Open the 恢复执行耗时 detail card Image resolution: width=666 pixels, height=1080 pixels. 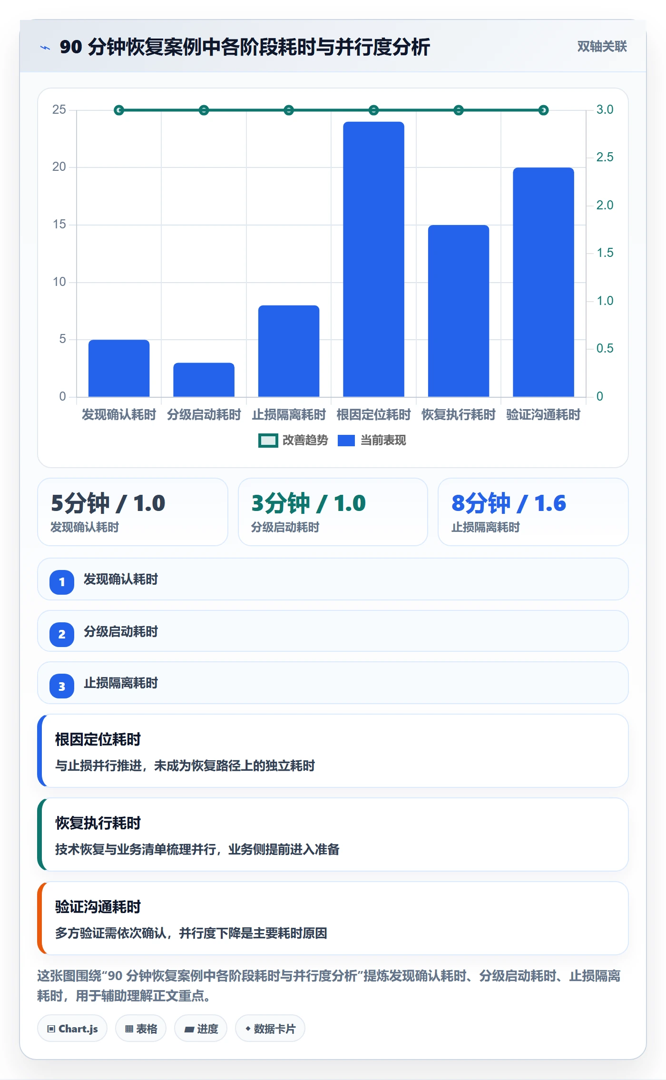point(333,835)
